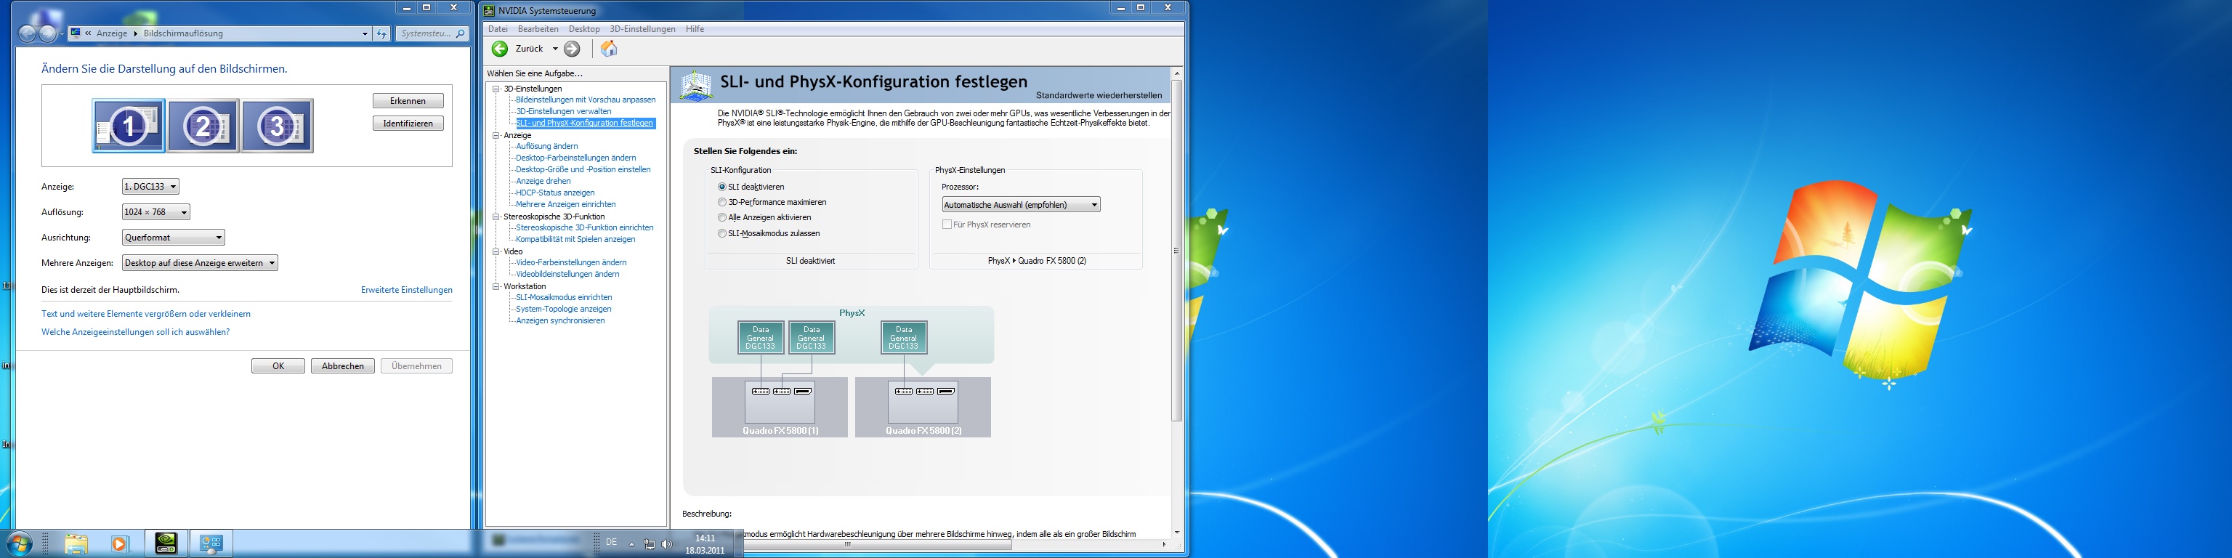The width and height of the screenshot is (2232, 558).
Task: Click the refresh button next to address bar
Action: tap(381, 34)
